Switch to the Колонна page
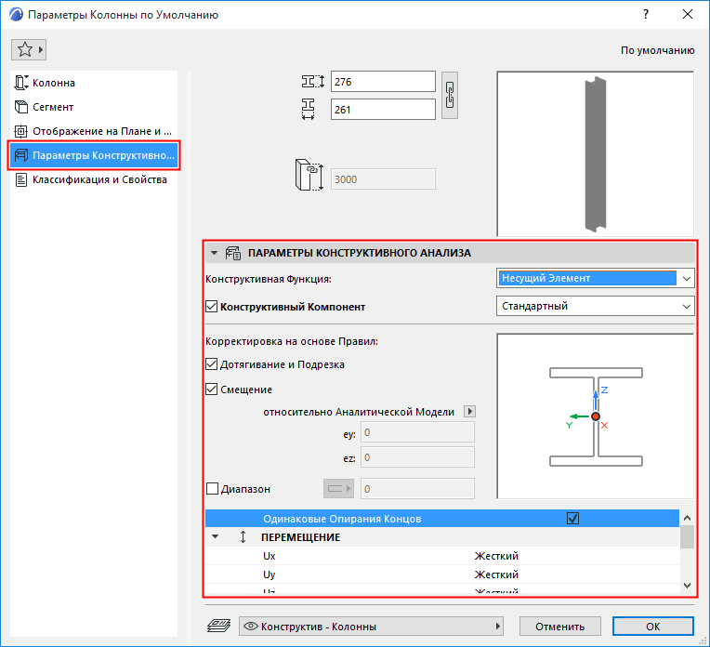This screenshot has height=647, width=710. [x=94, y=83]
